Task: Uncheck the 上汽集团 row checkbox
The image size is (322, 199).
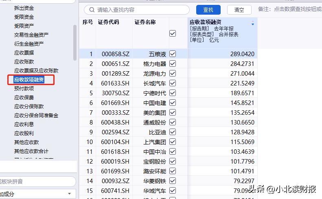Action: pyautogui.click(x=173, y=142)
